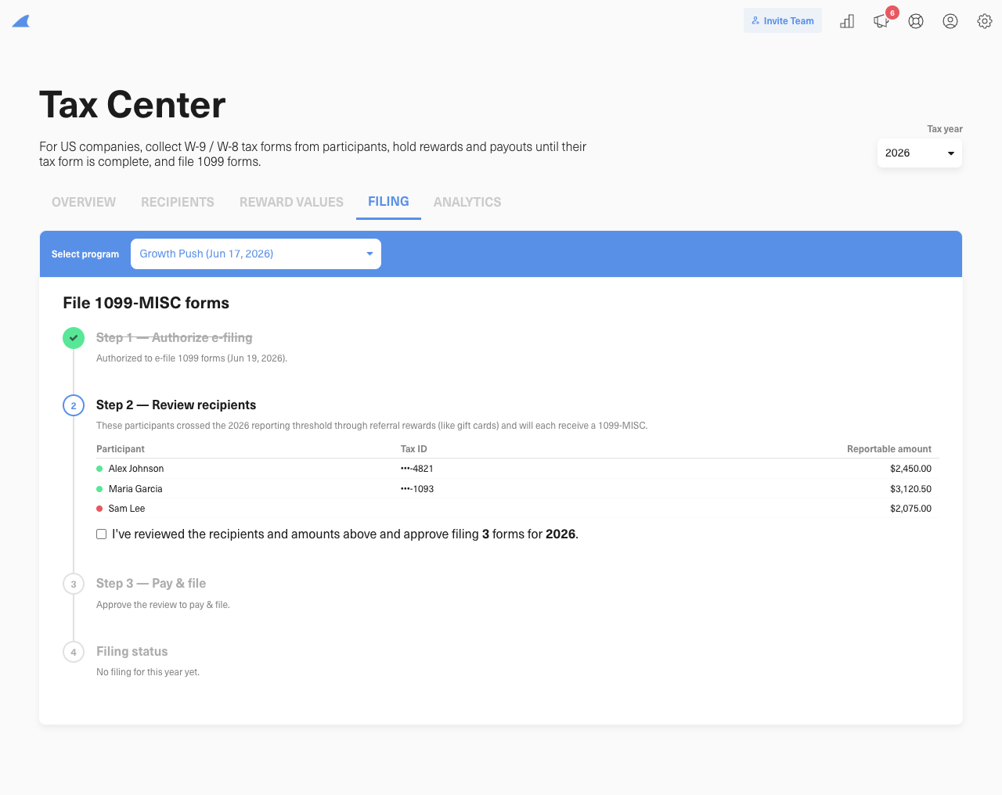Click the green Step 1 completed checkmark

click(74, 338)
